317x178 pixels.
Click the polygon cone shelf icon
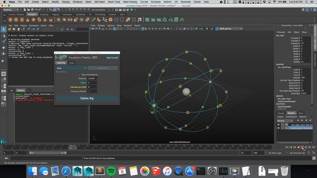click(28, 20)
